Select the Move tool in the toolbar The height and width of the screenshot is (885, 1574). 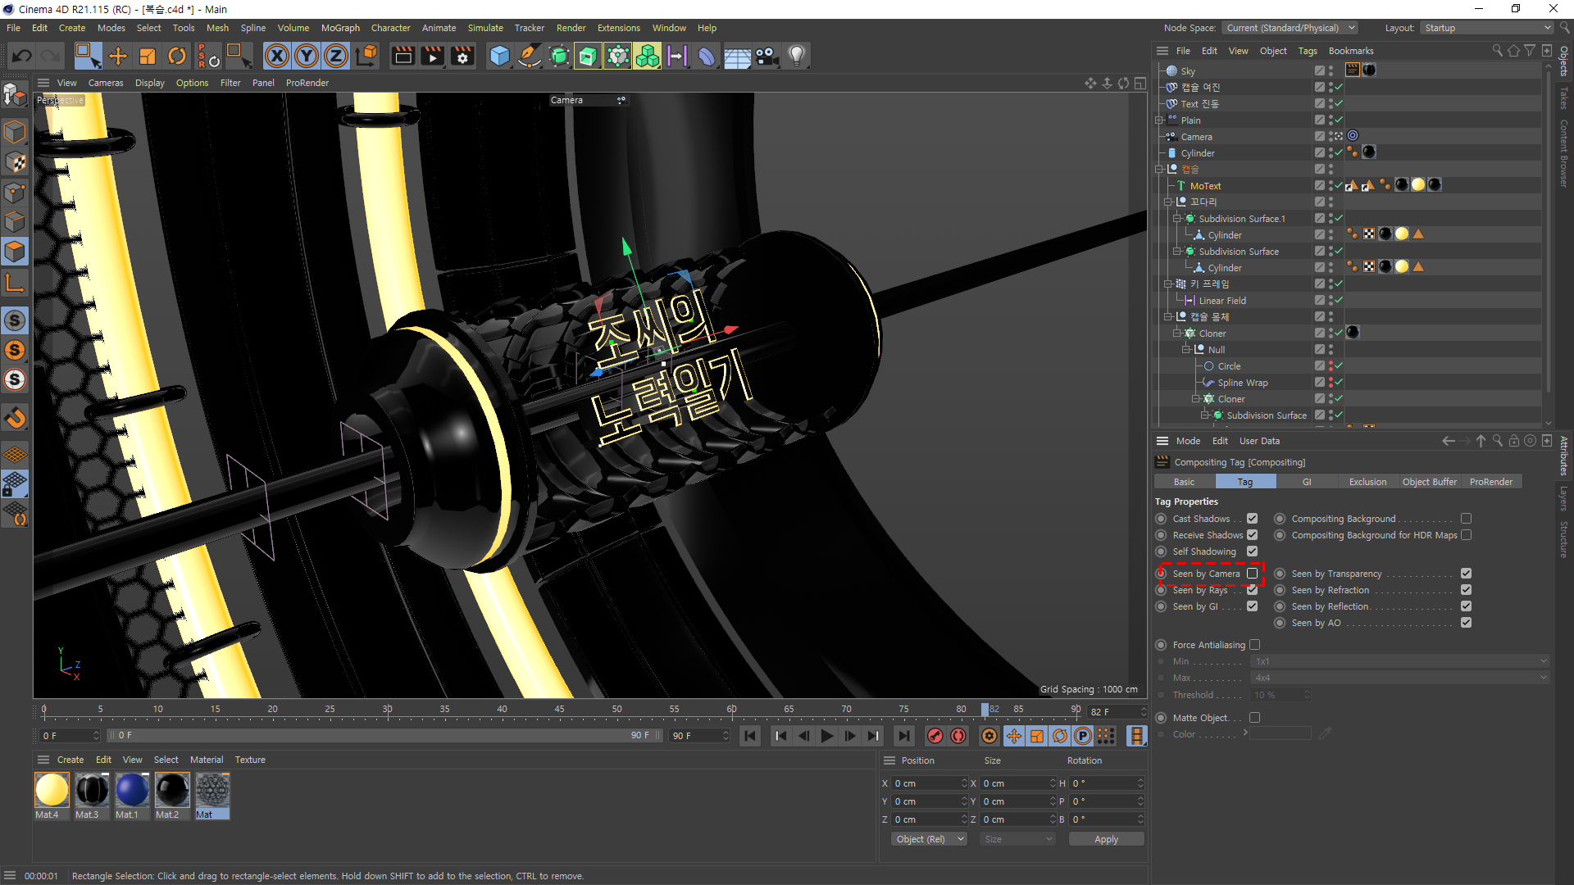point(118,56)
